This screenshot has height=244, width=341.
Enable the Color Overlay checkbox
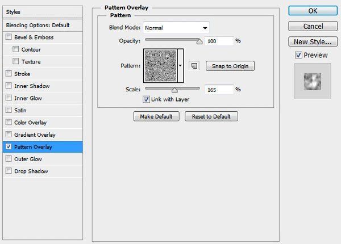(x=9, y=122)
